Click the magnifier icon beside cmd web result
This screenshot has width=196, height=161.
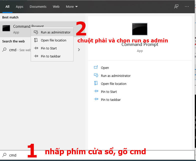(x=4, y=50)
